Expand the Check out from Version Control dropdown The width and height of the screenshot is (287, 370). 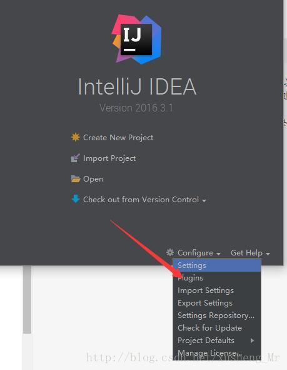tap(144, 200)
